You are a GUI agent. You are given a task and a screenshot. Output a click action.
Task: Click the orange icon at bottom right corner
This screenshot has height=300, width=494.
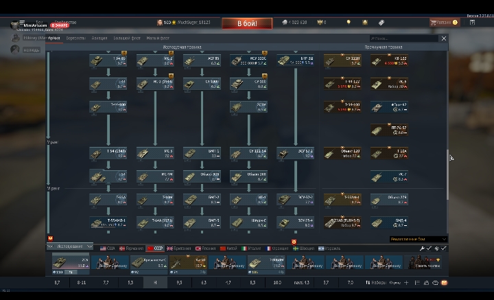coord(444,283)
